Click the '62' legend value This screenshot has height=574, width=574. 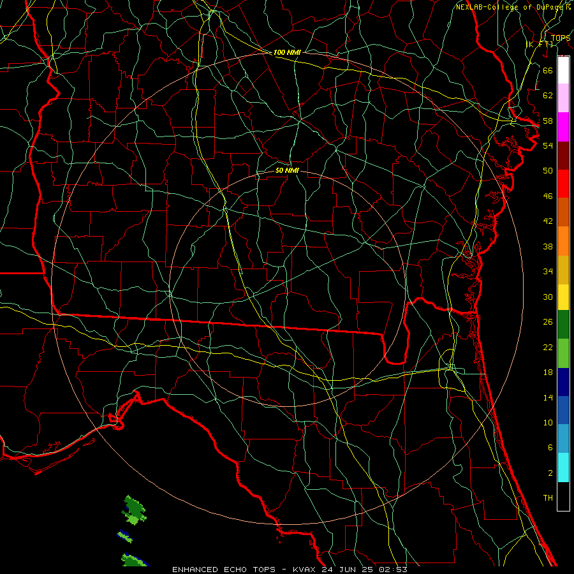tap(548, 96)
